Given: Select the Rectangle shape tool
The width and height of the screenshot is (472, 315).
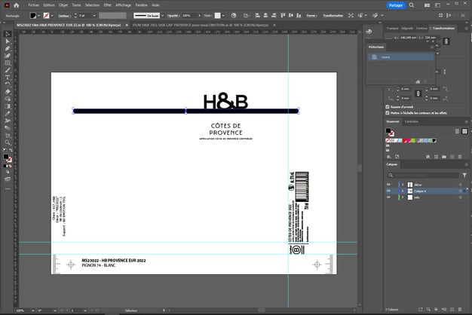Looking at the screenshot, I should pyautogui.click(x=8, y=63).
